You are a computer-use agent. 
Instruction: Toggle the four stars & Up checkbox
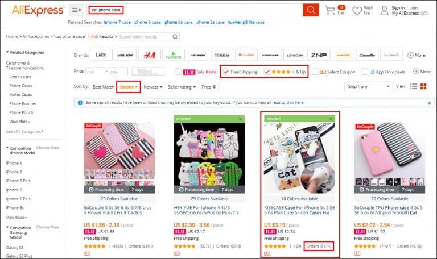[x=267, y=72]
